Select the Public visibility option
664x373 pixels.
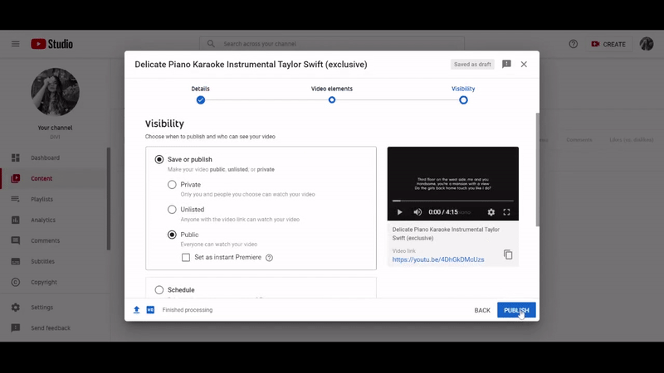[172, 235]
